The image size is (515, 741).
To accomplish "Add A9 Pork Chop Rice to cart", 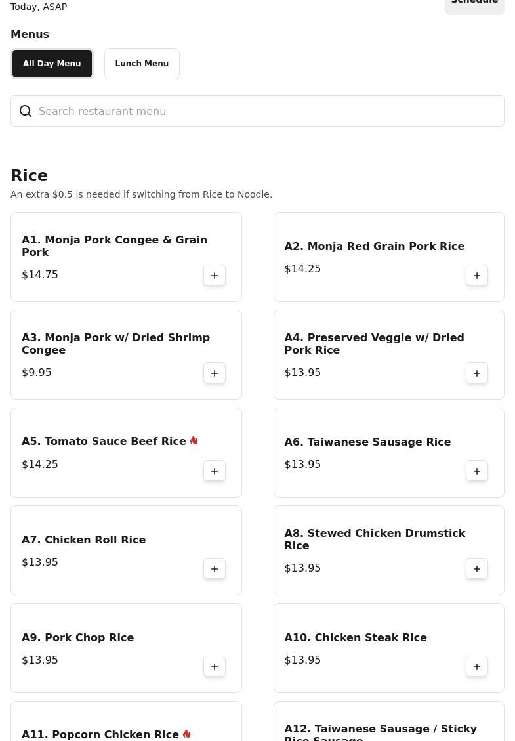I will coord(215,667).
